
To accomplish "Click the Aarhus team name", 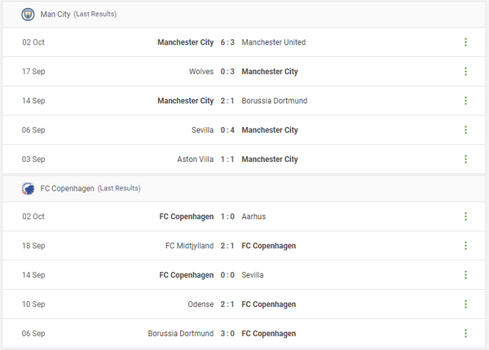I will click(254, 217).
